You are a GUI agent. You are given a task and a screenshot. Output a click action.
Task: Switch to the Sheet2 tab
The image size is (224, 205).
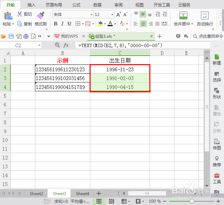click(36, 193)
